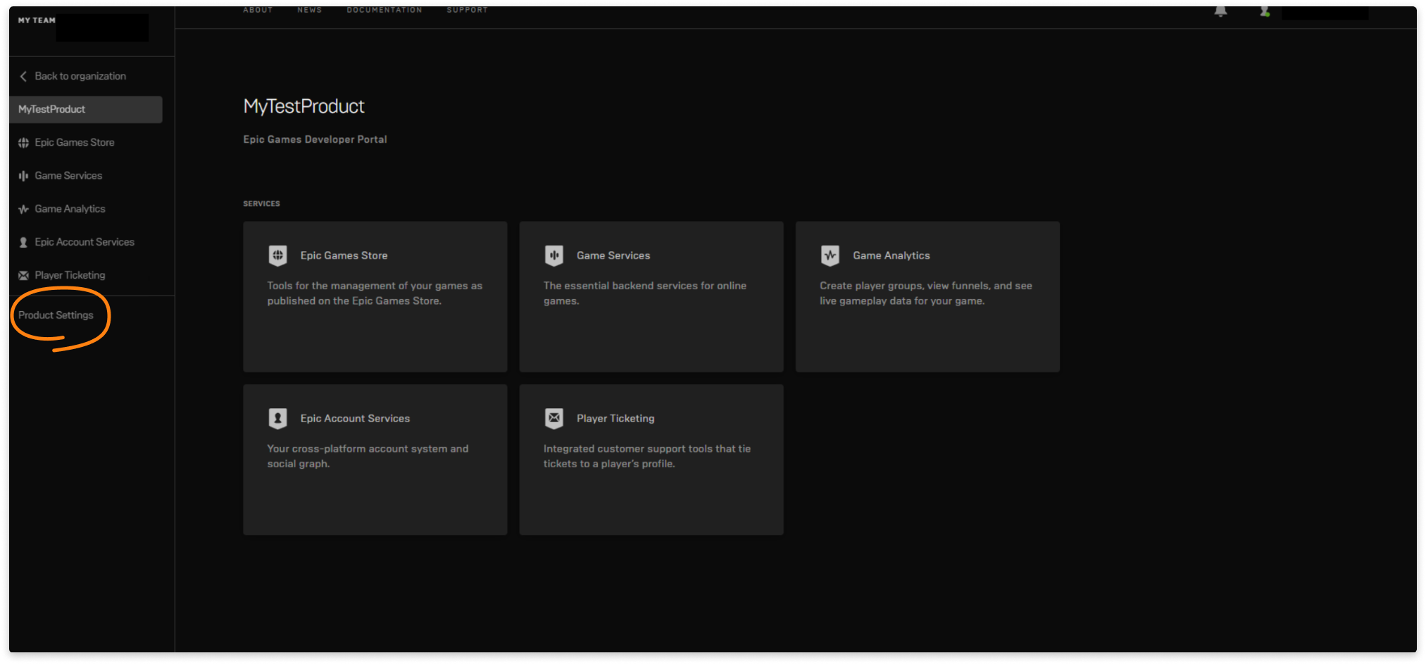Open Product Settings in the sidebar
The image size is (1426, 665).
56,315
